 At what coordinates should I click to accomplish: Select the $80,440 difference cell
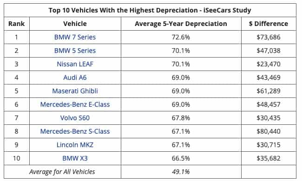point(269,131)
